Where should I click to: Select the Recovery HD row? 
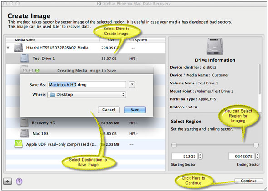coord(86,123)
